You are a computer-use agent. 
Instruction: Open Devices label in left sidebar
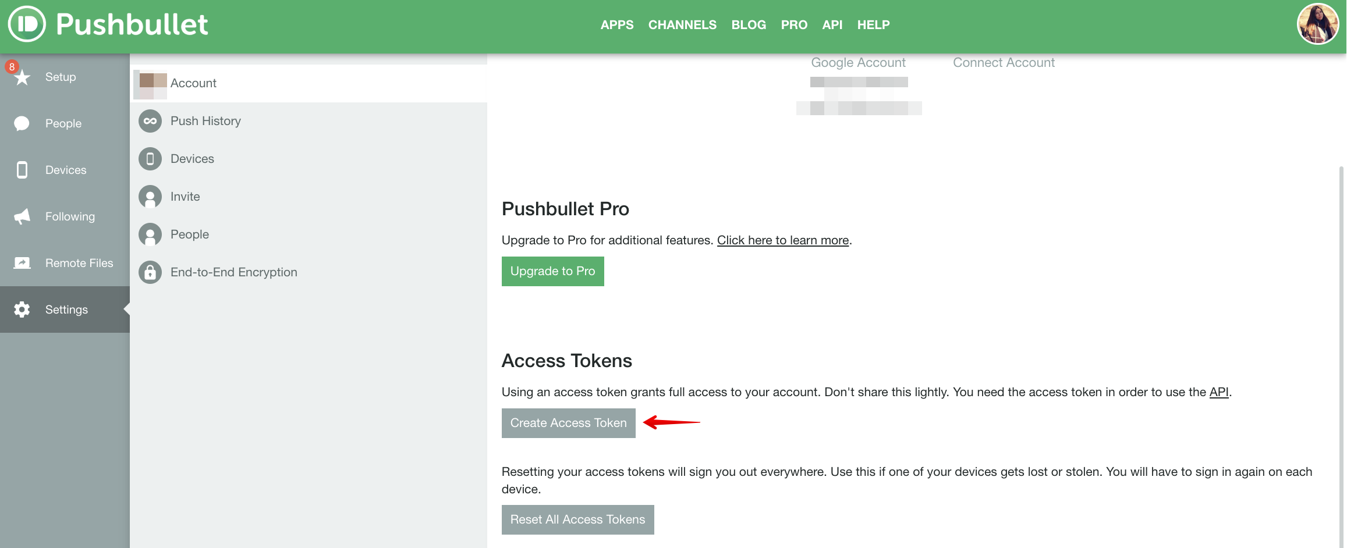click(66, 170)
